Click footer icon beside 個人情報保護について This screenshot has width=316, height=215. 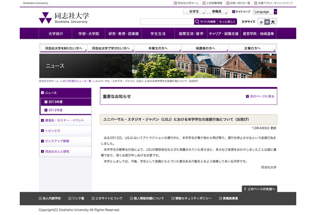[x=131, y=198]
